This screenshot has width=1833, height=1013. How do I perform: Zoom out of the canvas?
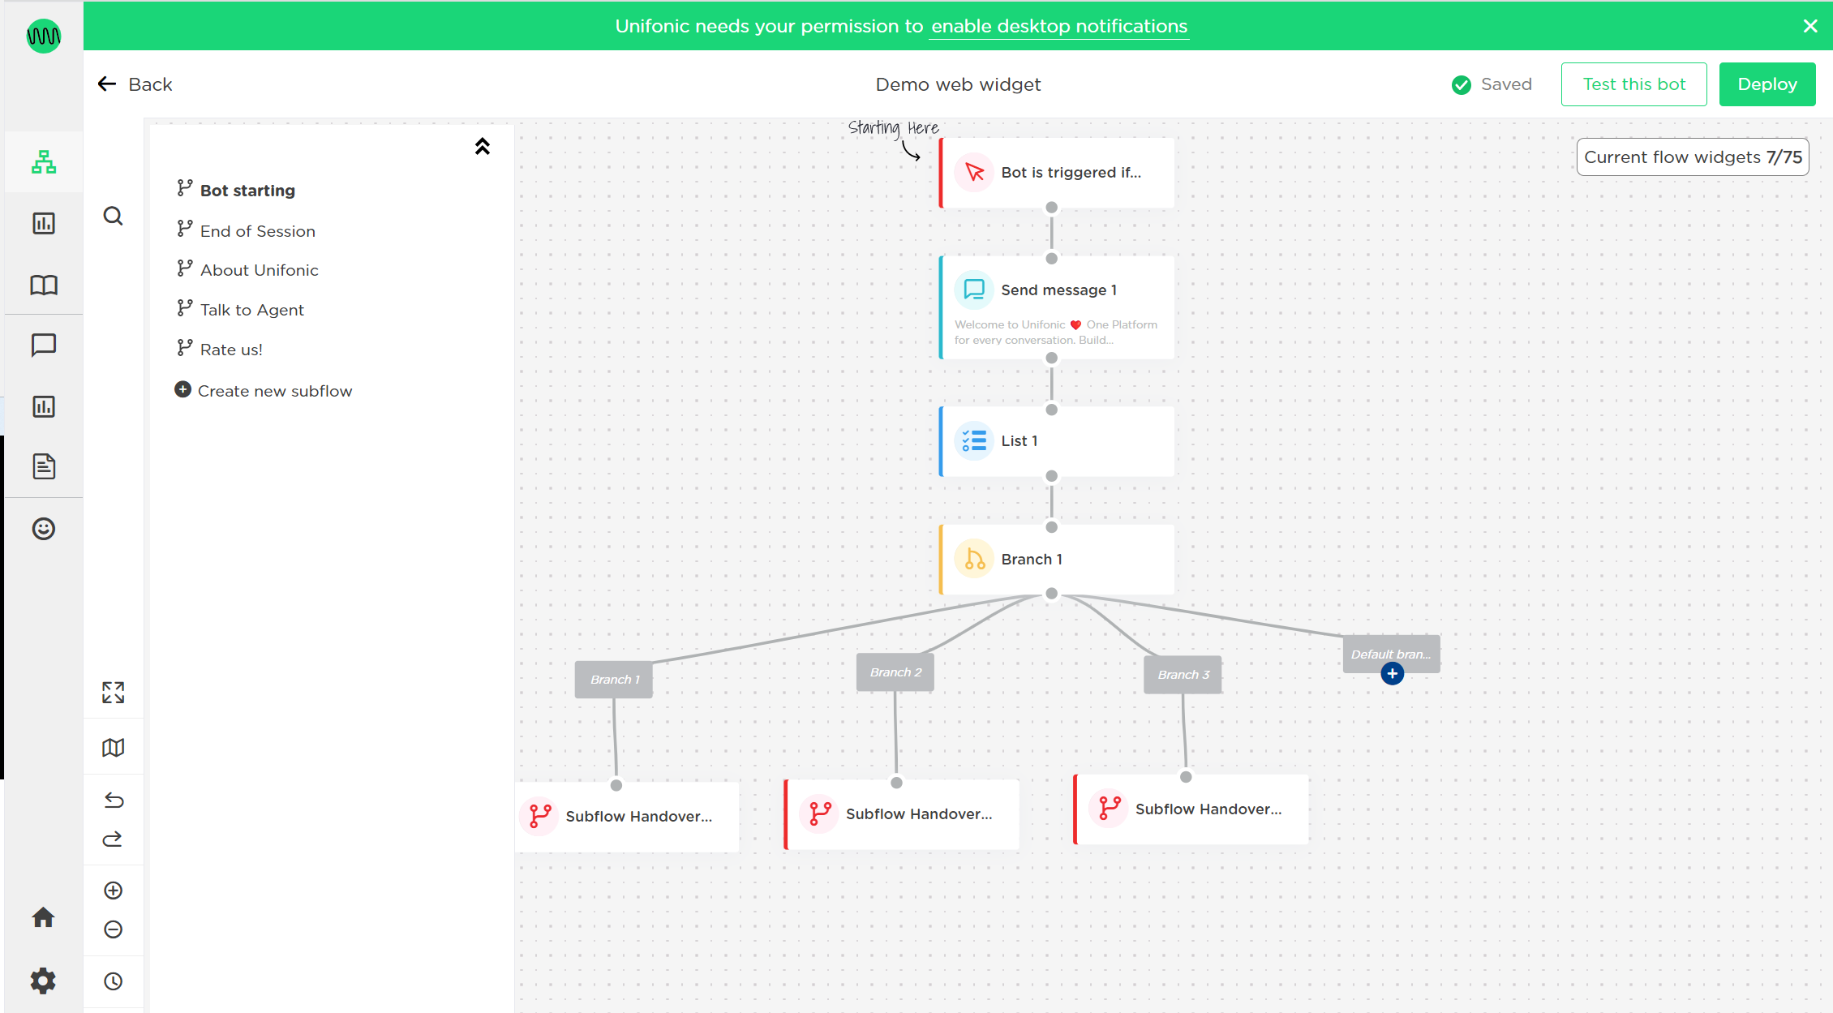(x=114, y=929)
